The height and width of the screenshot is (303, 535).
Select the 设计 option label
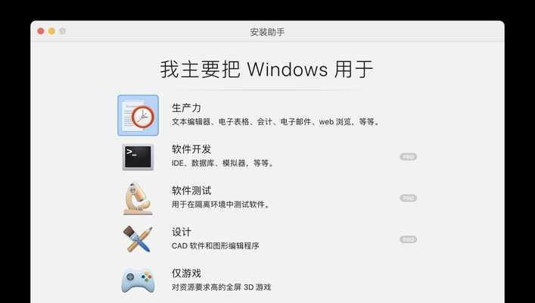tap(182, 232)
